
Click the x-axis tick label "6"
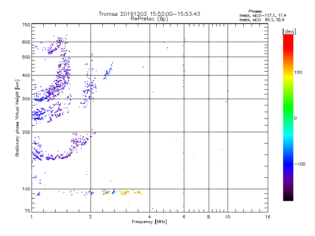pyautogui.click(x=184, y=217)
